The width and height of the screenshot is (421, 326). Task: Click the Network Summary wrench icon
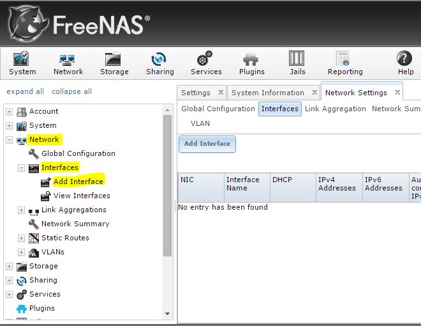[34, 224]
